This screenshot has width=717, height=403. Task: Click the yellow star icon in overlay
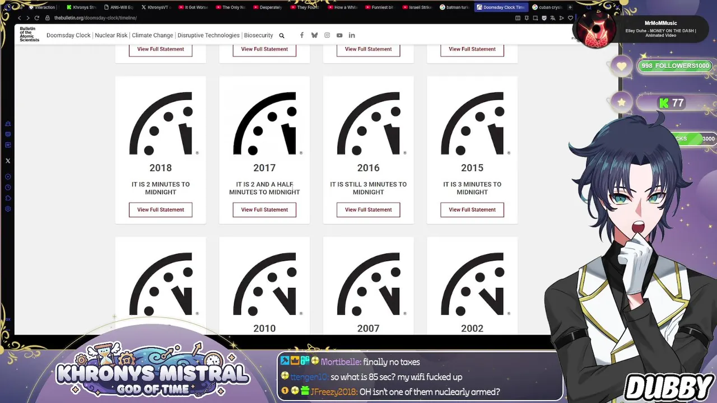point(621,102)
